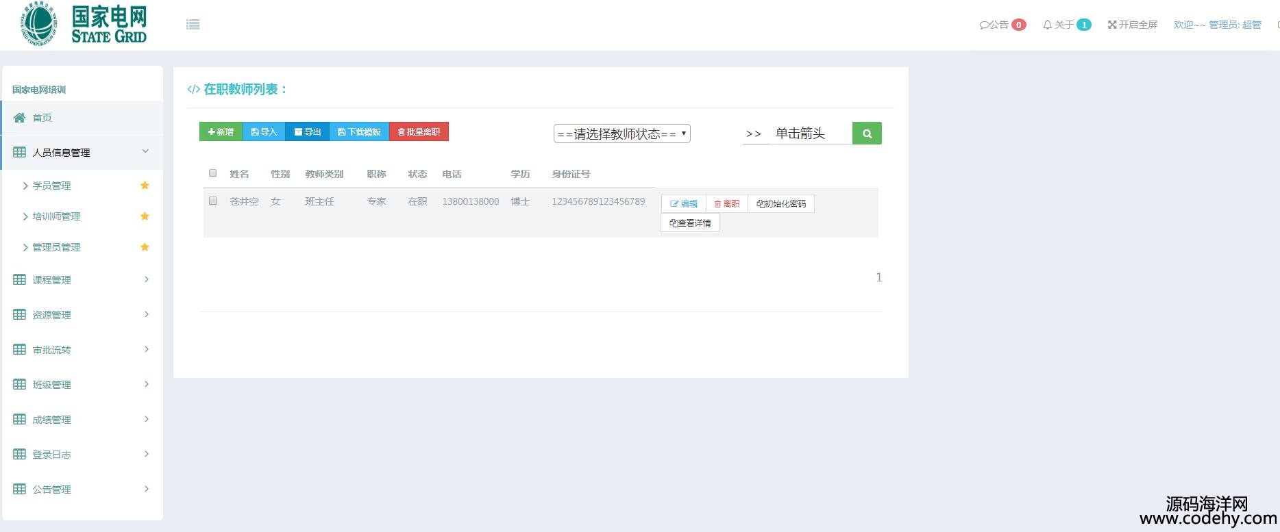Click the star beside 学员管理
The width and height of the screenshot is (1280, 532).
tap(145, 186)
